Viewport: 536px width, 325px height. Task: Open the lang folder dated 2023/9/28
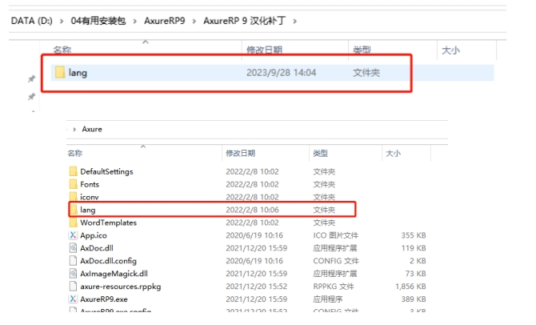(78, 73)
